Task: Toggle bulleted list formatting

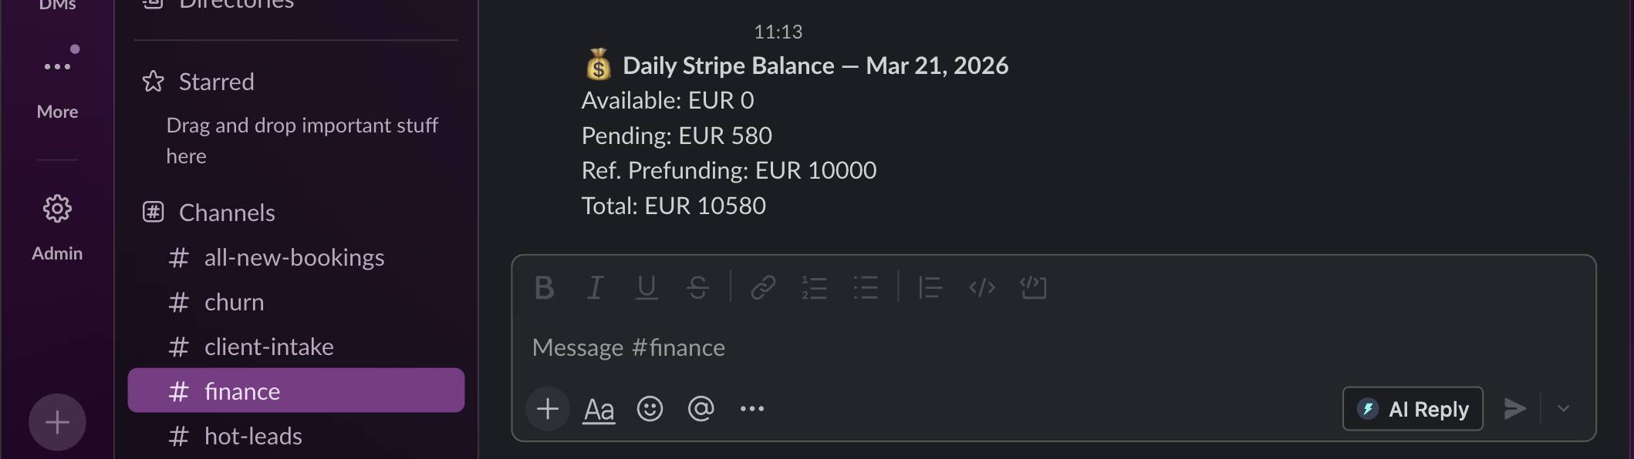Action: (866, 287)
